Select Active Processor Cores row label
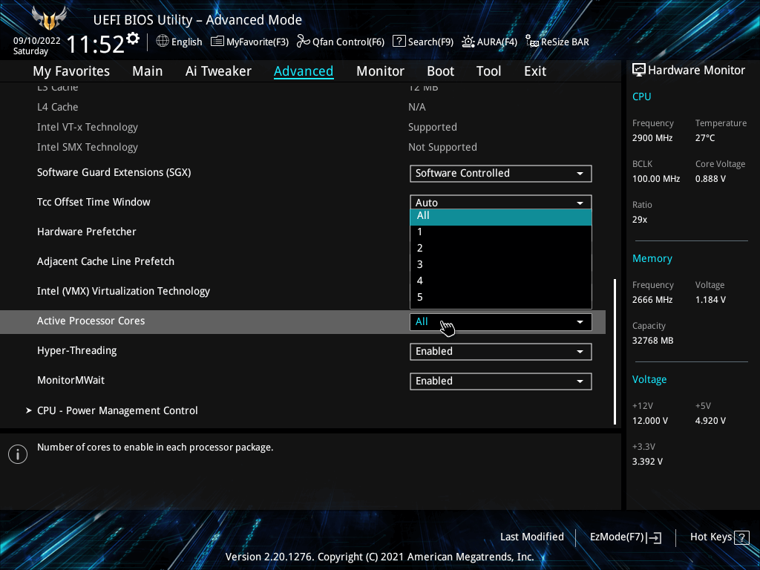The width and height of the screenshot is (760, 570). pyautogui.click(x=91, y=321)
